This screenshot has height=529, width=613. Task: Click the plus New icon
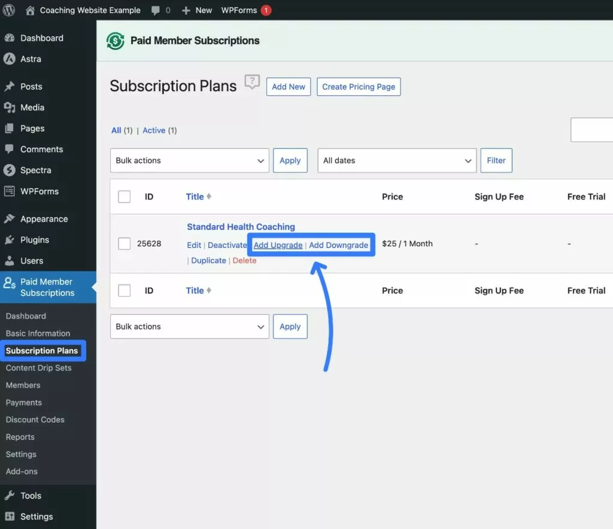coord(186,11)
